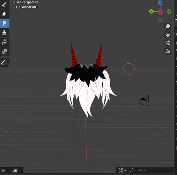177x175 pixels.
Task: Select the Annotate pencil tool
Action: 5,62
